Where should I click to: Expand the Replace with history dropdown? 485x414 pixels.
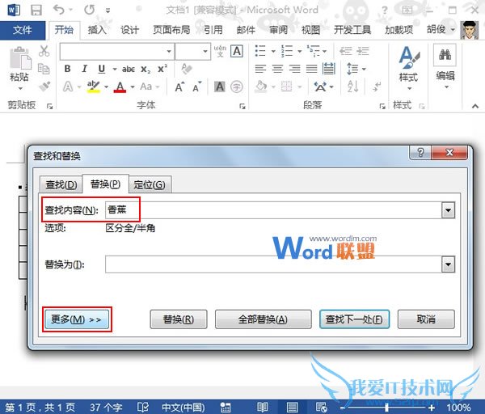[x=448, y=264]
